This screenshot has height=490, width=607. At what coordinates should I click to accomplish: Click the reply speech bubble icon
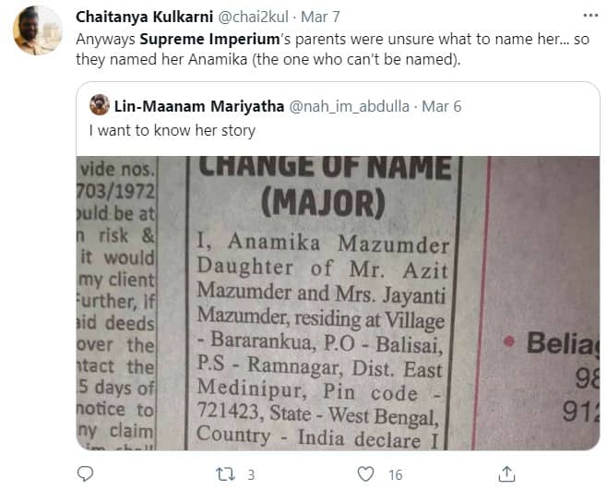coord(85,474)
